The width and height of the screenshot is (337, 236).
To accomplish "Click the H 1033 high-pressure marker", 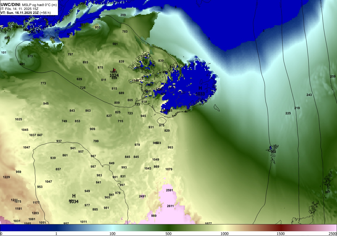I will tap(200, 91).
